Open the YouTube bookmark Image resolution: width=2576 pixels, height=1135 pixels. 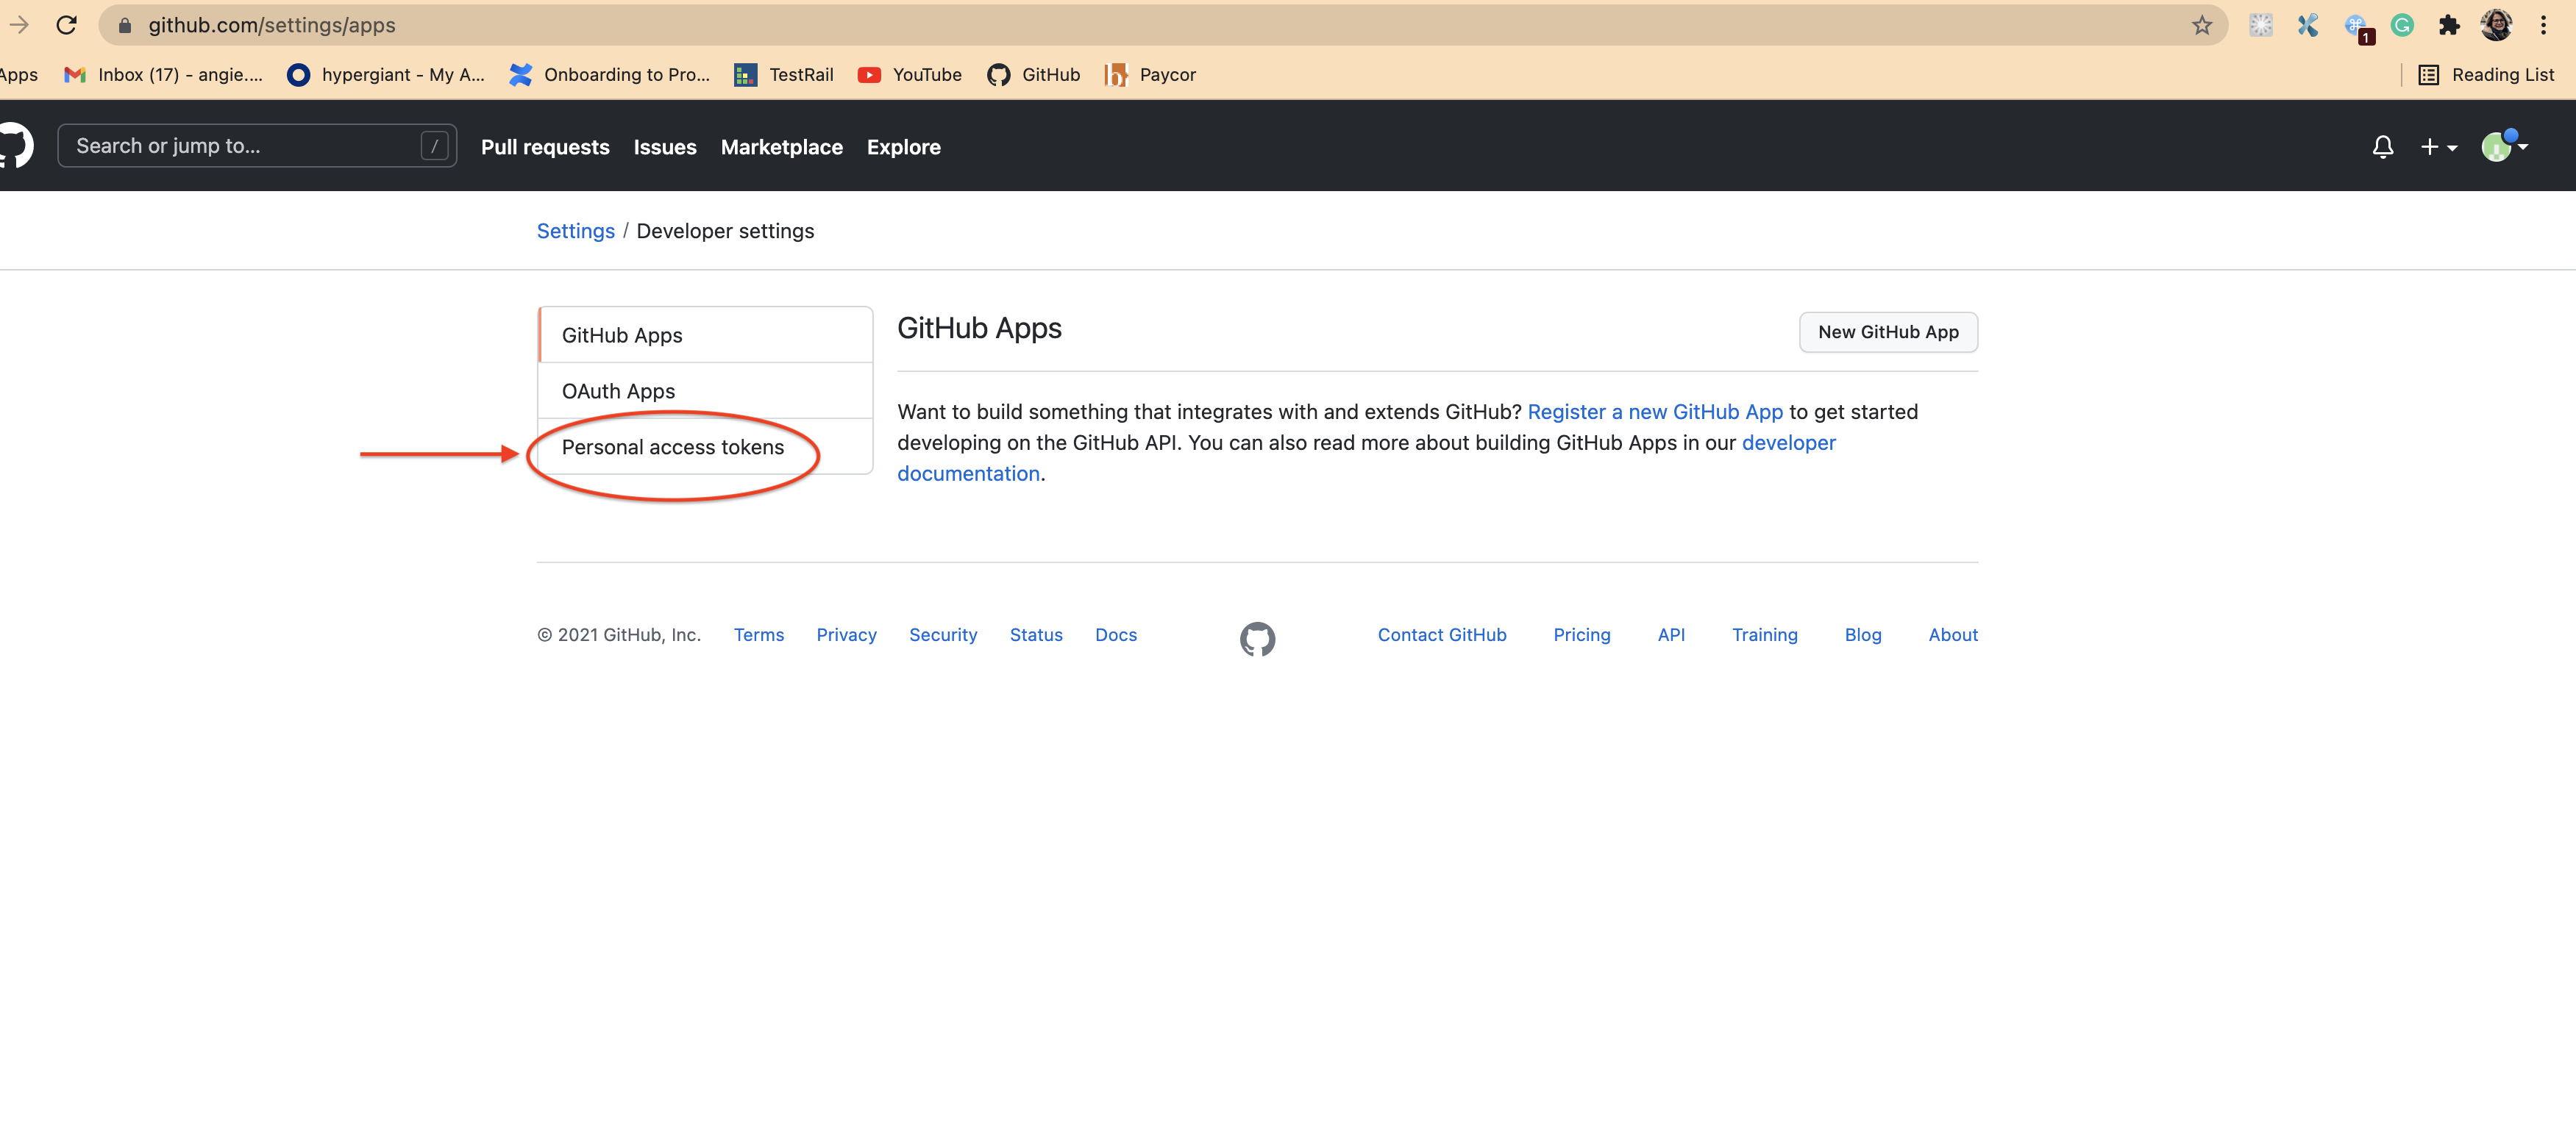click(908, 74)
